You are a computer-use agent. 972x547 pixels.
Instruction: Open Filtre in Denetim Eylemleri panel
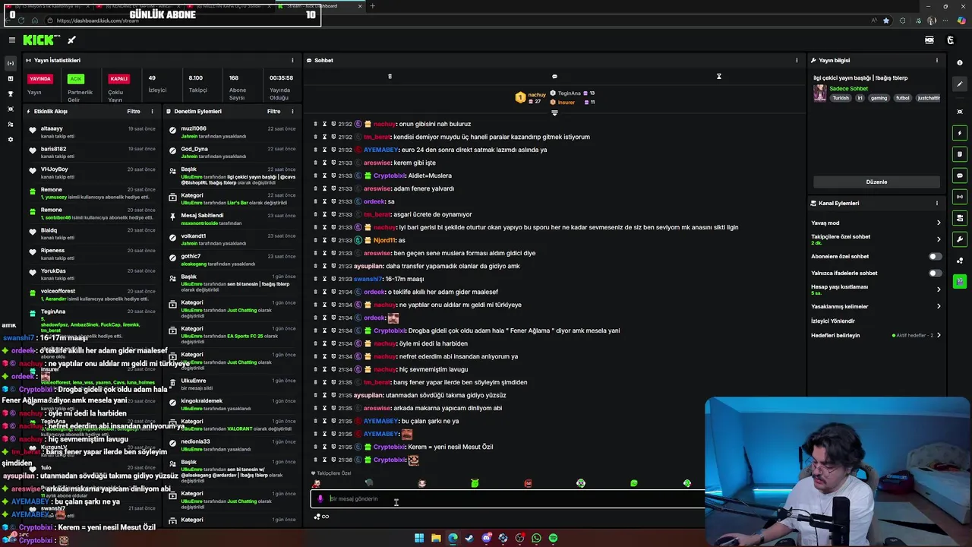coord(274,111)
